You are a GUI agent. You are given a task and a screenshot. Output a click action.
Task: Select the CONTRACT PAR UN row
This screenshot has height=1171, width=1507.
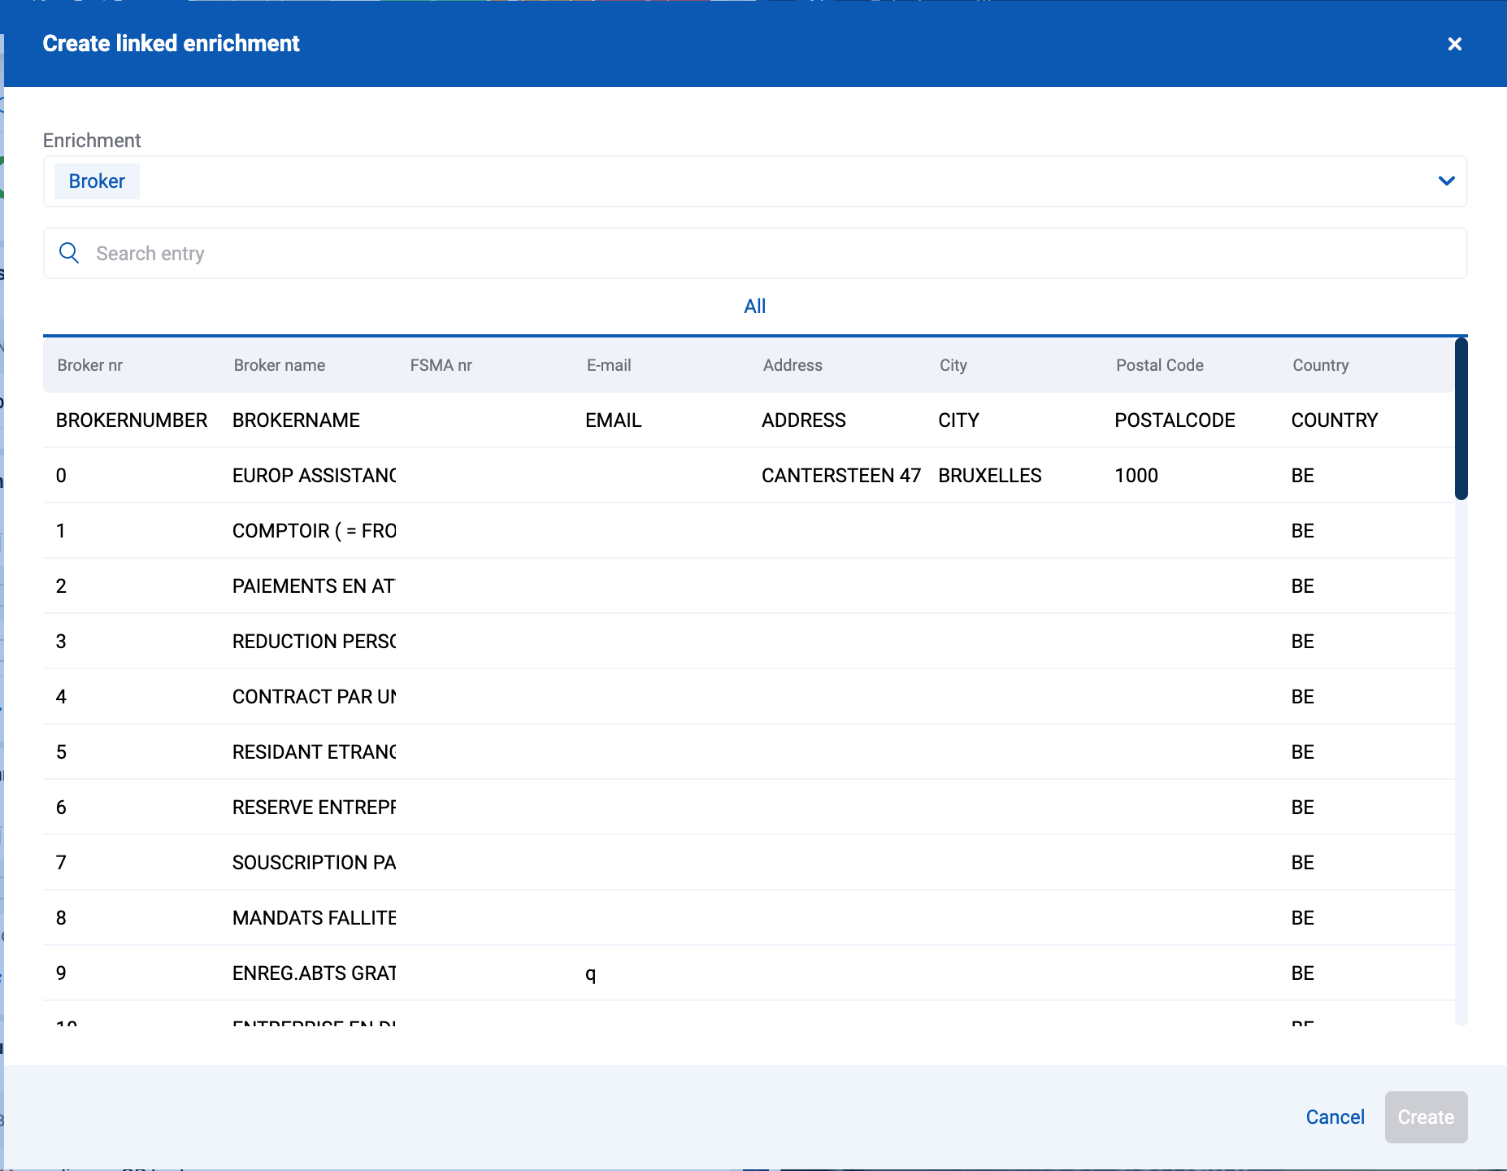(x=749, y=697)
